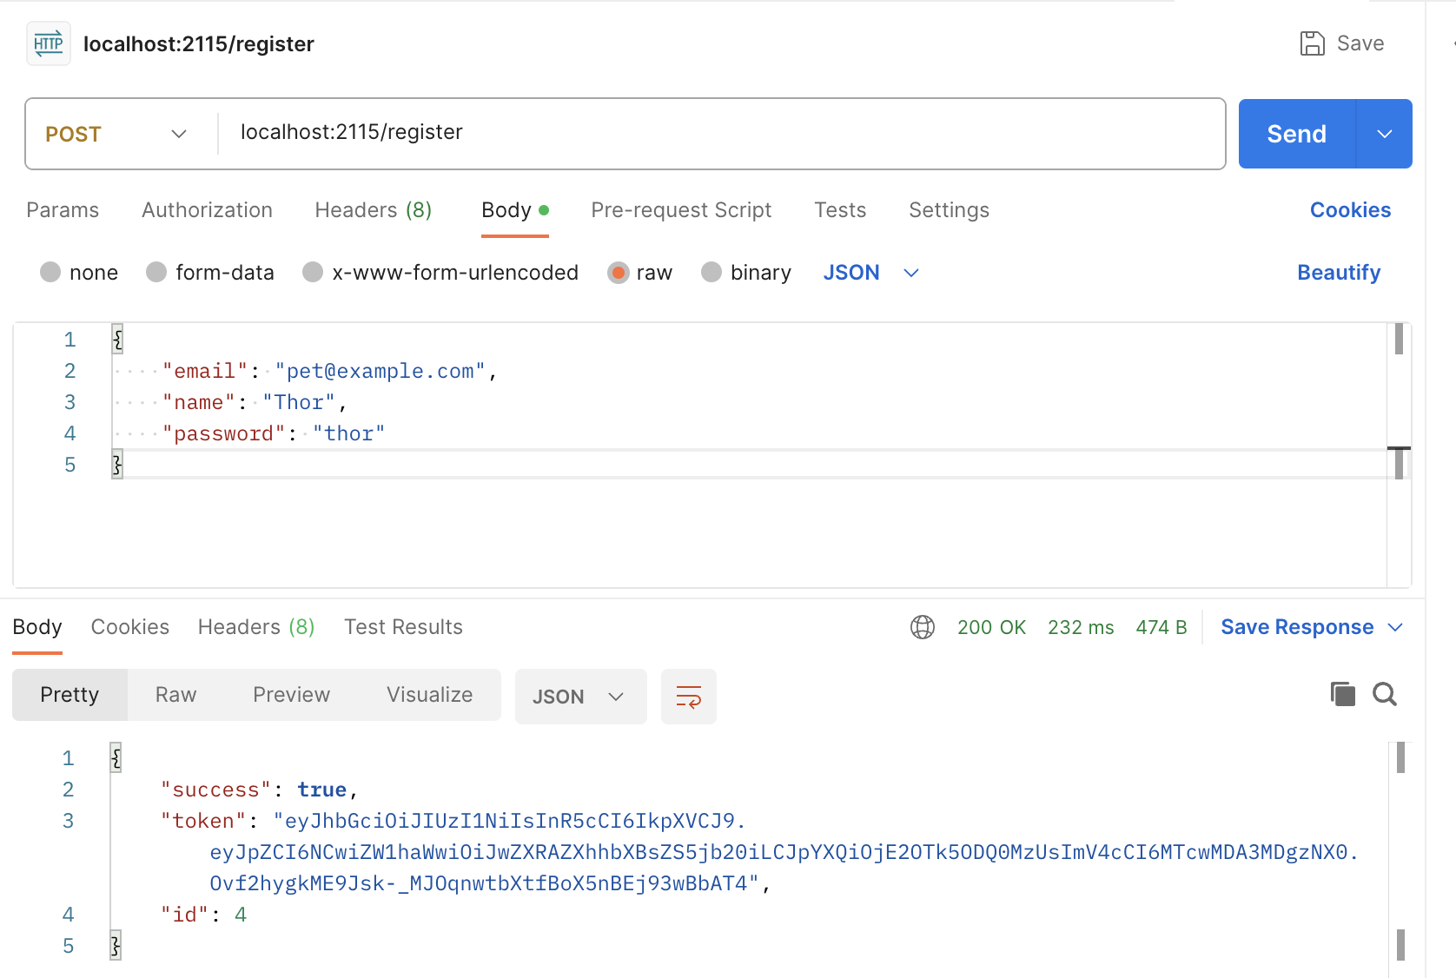Open the Tests tab
This screenshot has width=1456, height=978.
click(x=840, y=210)
